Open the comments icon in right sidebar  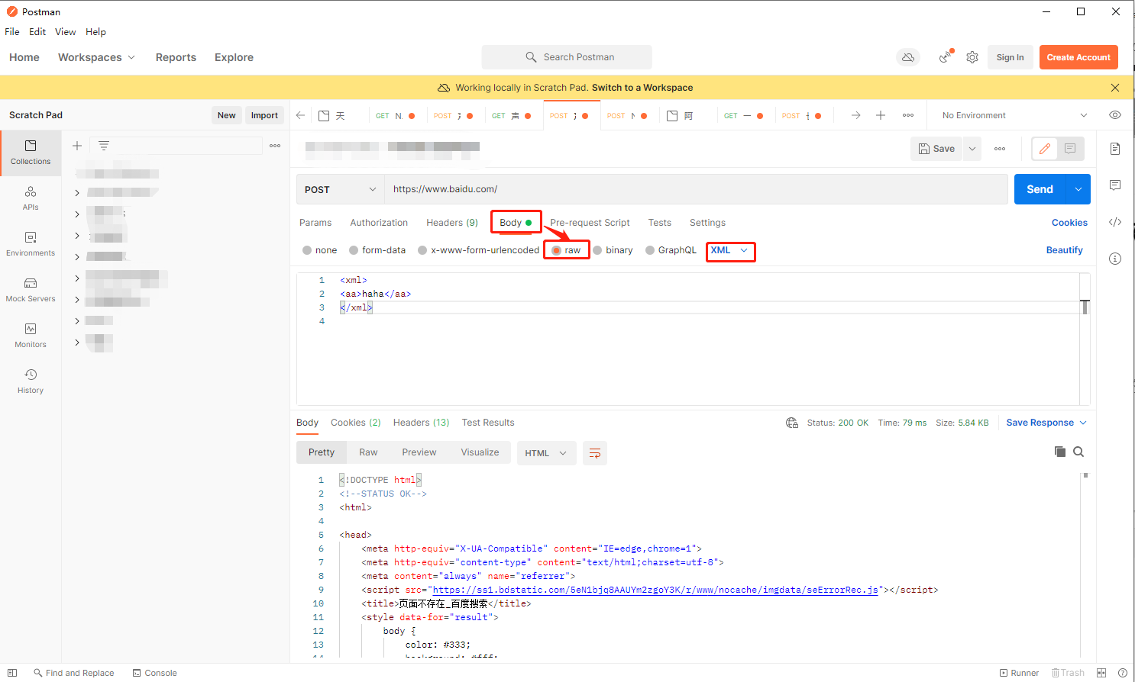(1115, 185)
